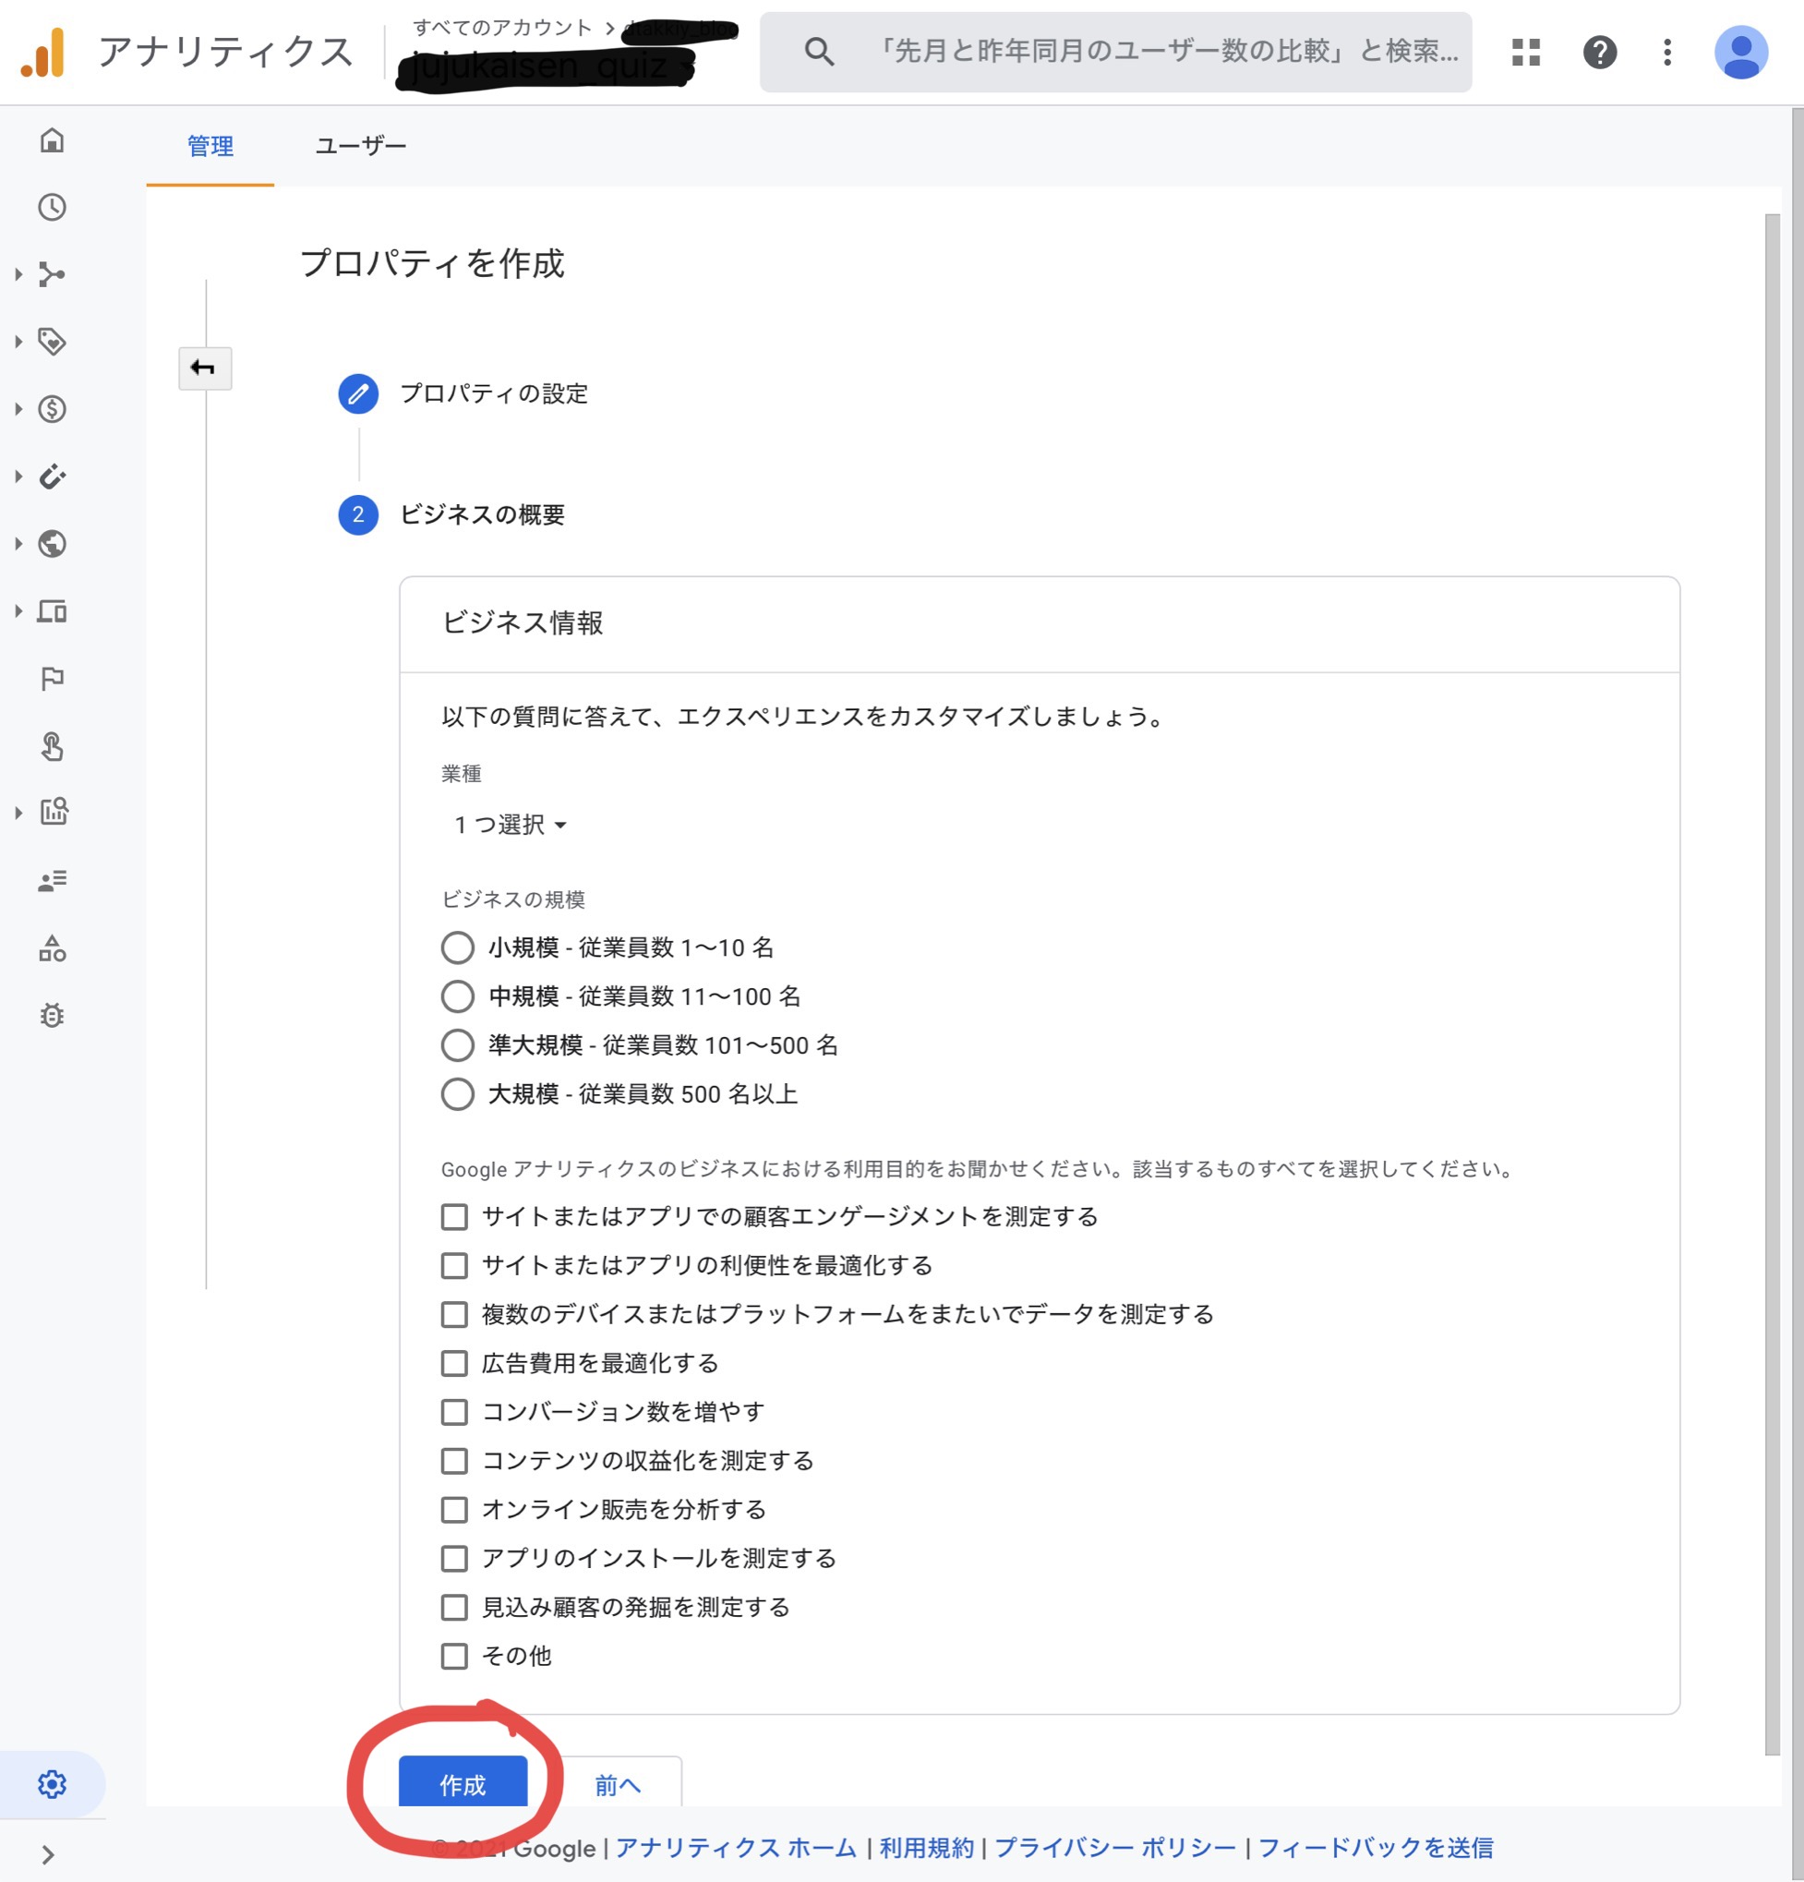This screenshot has width=1804, height=1882.
Task: Open the Google apps grid icon
Action: coord(1525,52)
